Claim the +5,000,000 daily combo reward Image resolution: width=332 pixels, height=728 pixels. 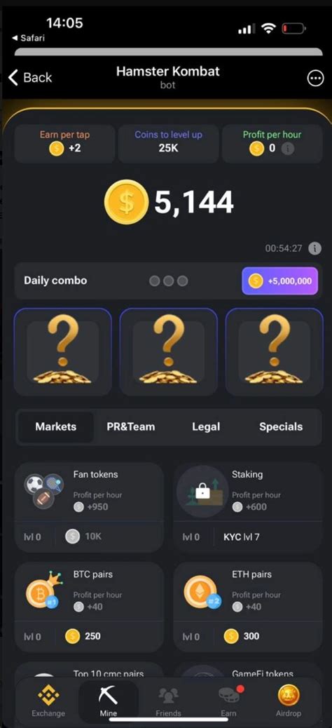pos(279,281)
